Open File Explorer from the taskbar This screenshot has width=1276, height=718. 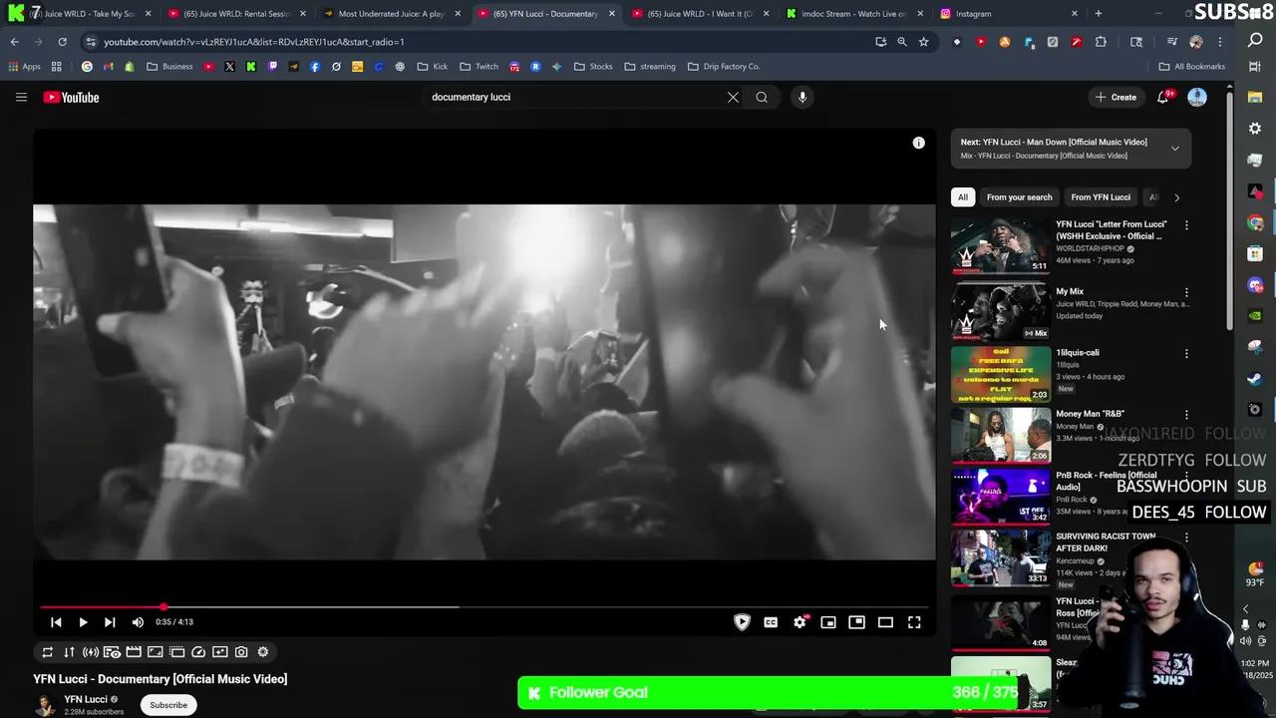tap(1255, 97)
